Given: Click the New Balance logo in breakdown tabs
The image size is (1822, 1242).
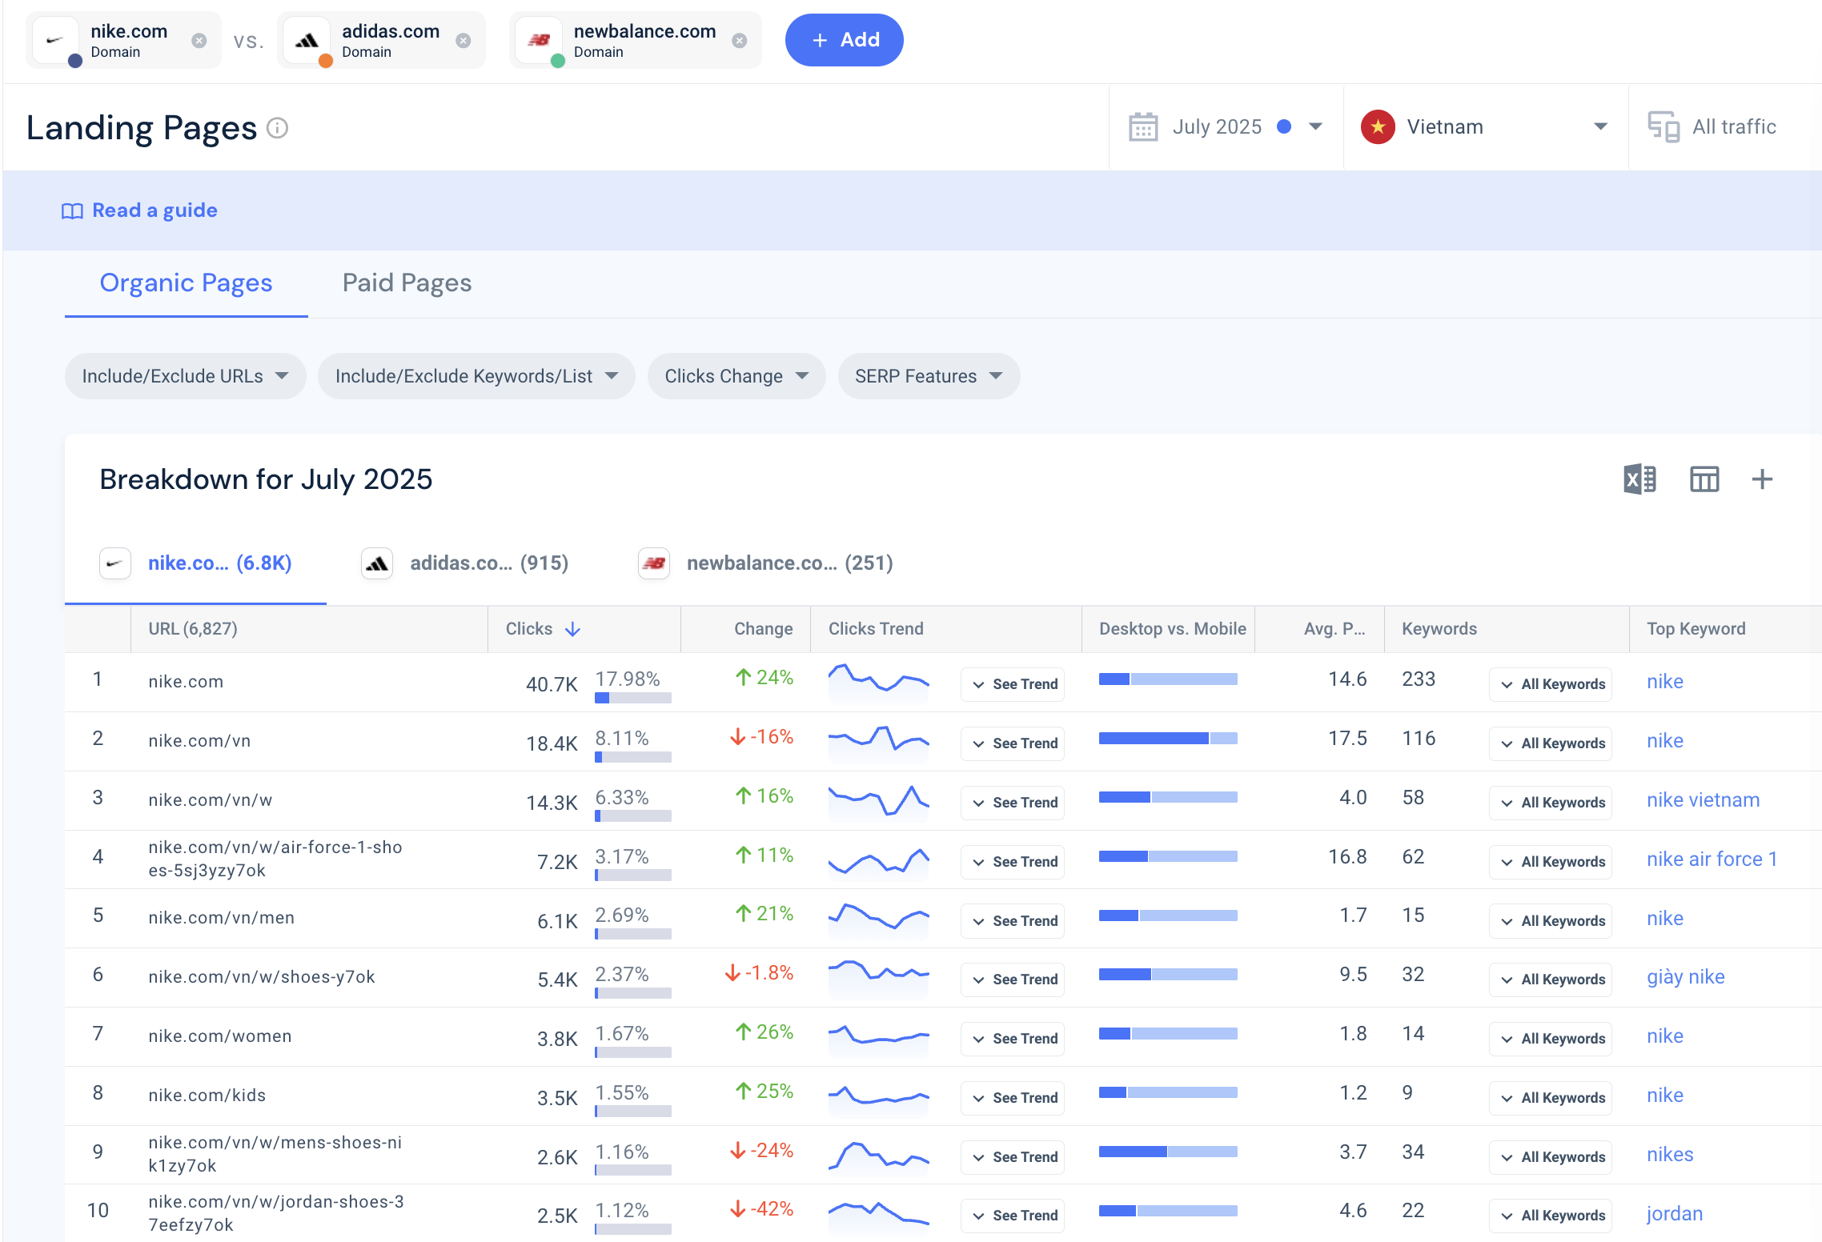Looking at the screenshot, I should coord(654,563).
